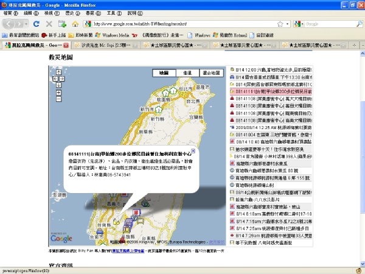The image size is (365, 274).
Task: Select the 莫拉克颱風救災 tab
Action: (x=36, y=45)
